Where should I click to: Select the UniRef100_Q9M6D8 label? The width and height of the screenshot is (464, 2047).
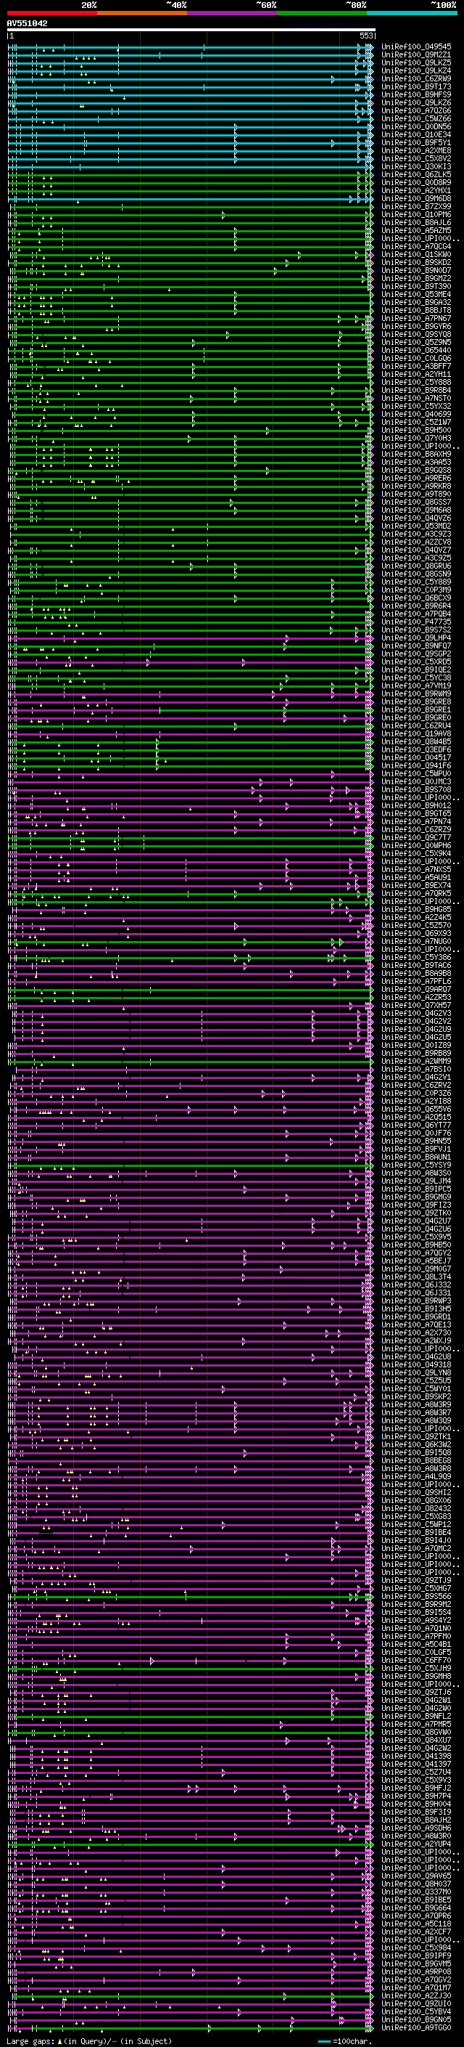point(416,199)
